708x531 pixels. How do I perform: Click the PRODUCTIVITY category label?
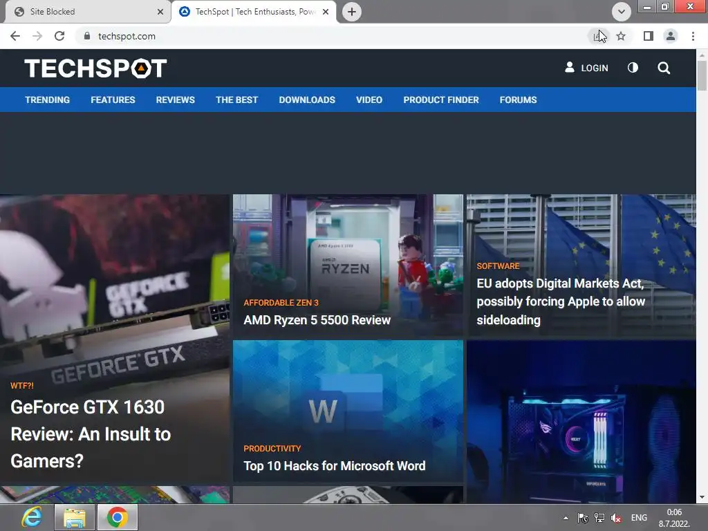click(272, 448)
